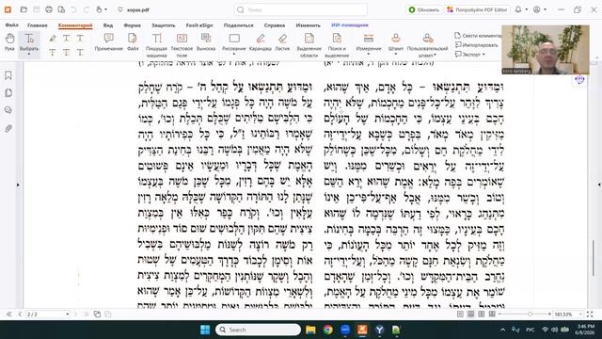Choose the Typewriter (Пишущая машинка) tool

[x=157, y=45]
